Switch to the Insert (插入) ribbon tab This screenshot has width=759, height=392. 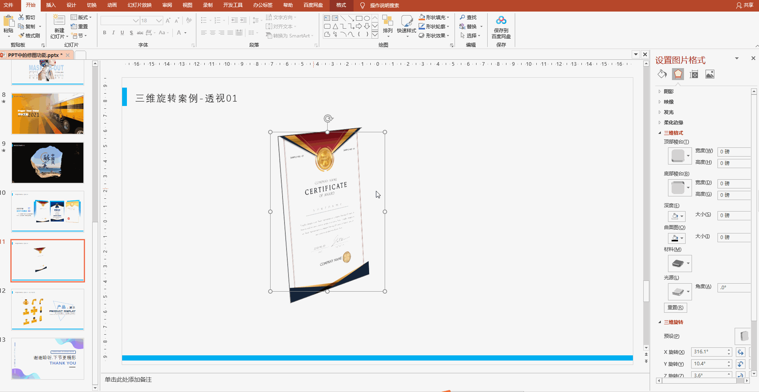click(51, 5)
